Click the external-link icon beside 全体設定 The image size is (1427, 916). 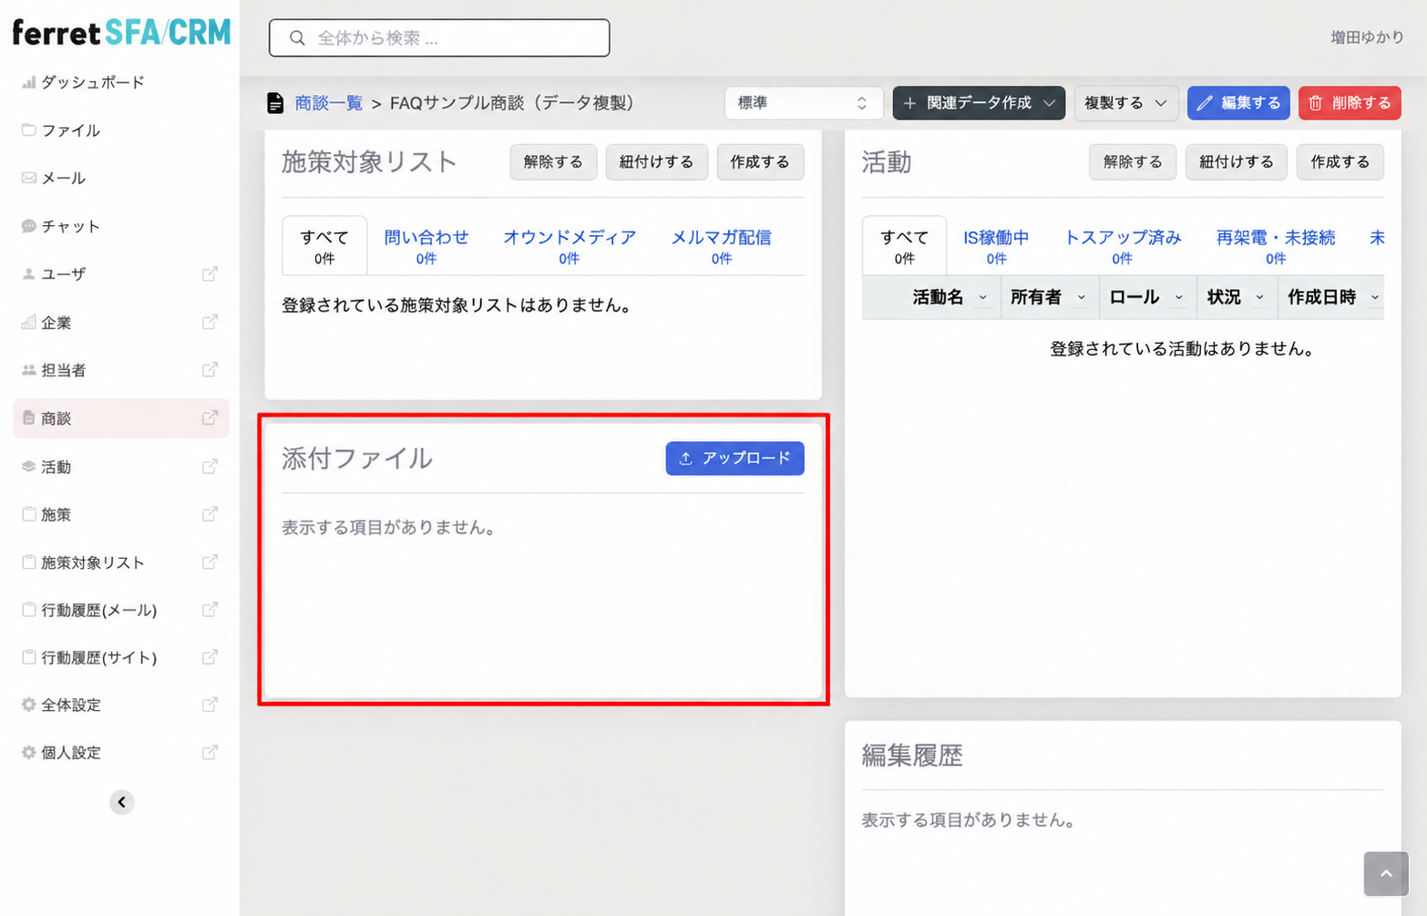210,705
